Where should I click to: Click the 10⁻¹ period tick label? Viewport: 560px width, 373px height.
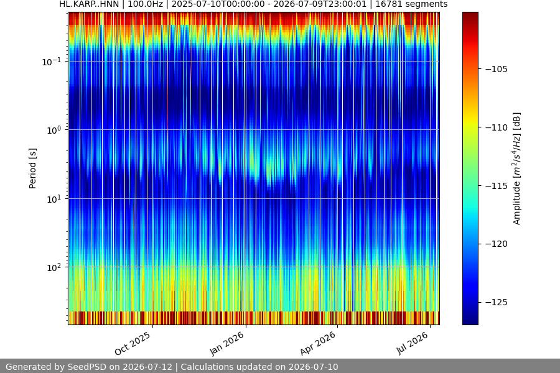[51, 62]
